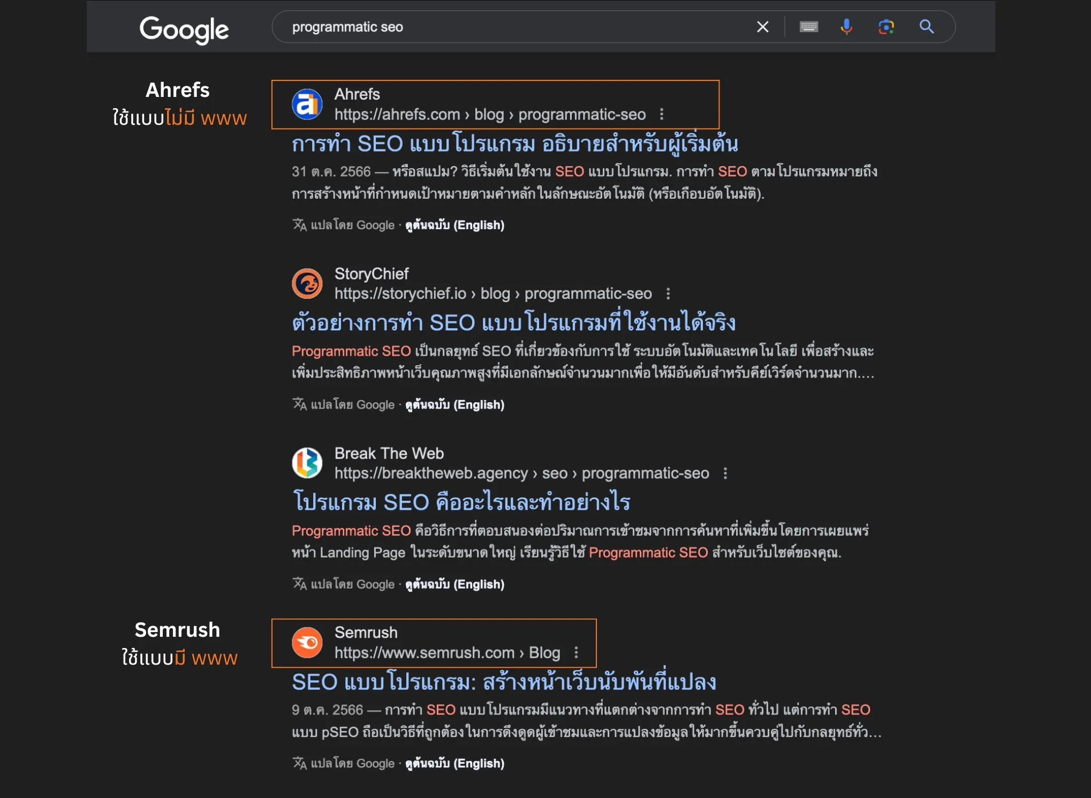Clear the search query with X
The image size is (1091, 798).
(762, 27)
